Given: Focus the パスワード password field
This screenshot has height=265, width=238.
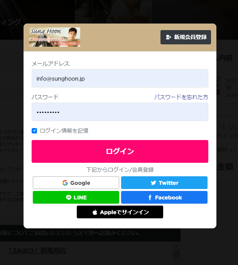Looking at the screenshot, I should 120,112.
